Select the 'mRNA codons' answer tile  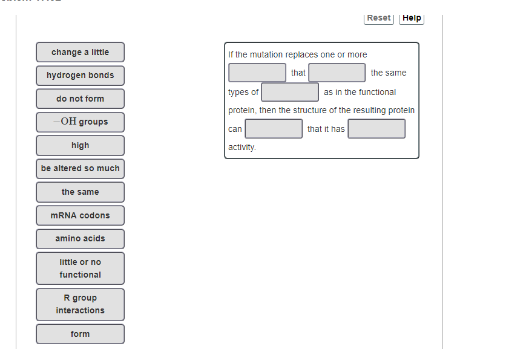coord(80,215)
